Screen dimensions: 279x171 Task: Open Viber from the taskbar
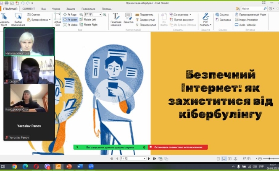(x=47, y=166)
